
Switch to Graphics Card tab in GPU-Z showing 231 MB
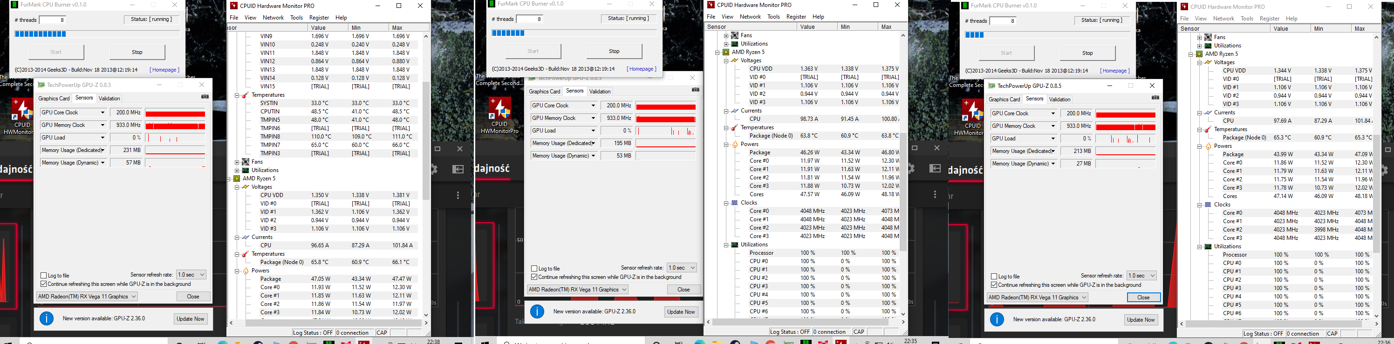(x=54, y=98)
